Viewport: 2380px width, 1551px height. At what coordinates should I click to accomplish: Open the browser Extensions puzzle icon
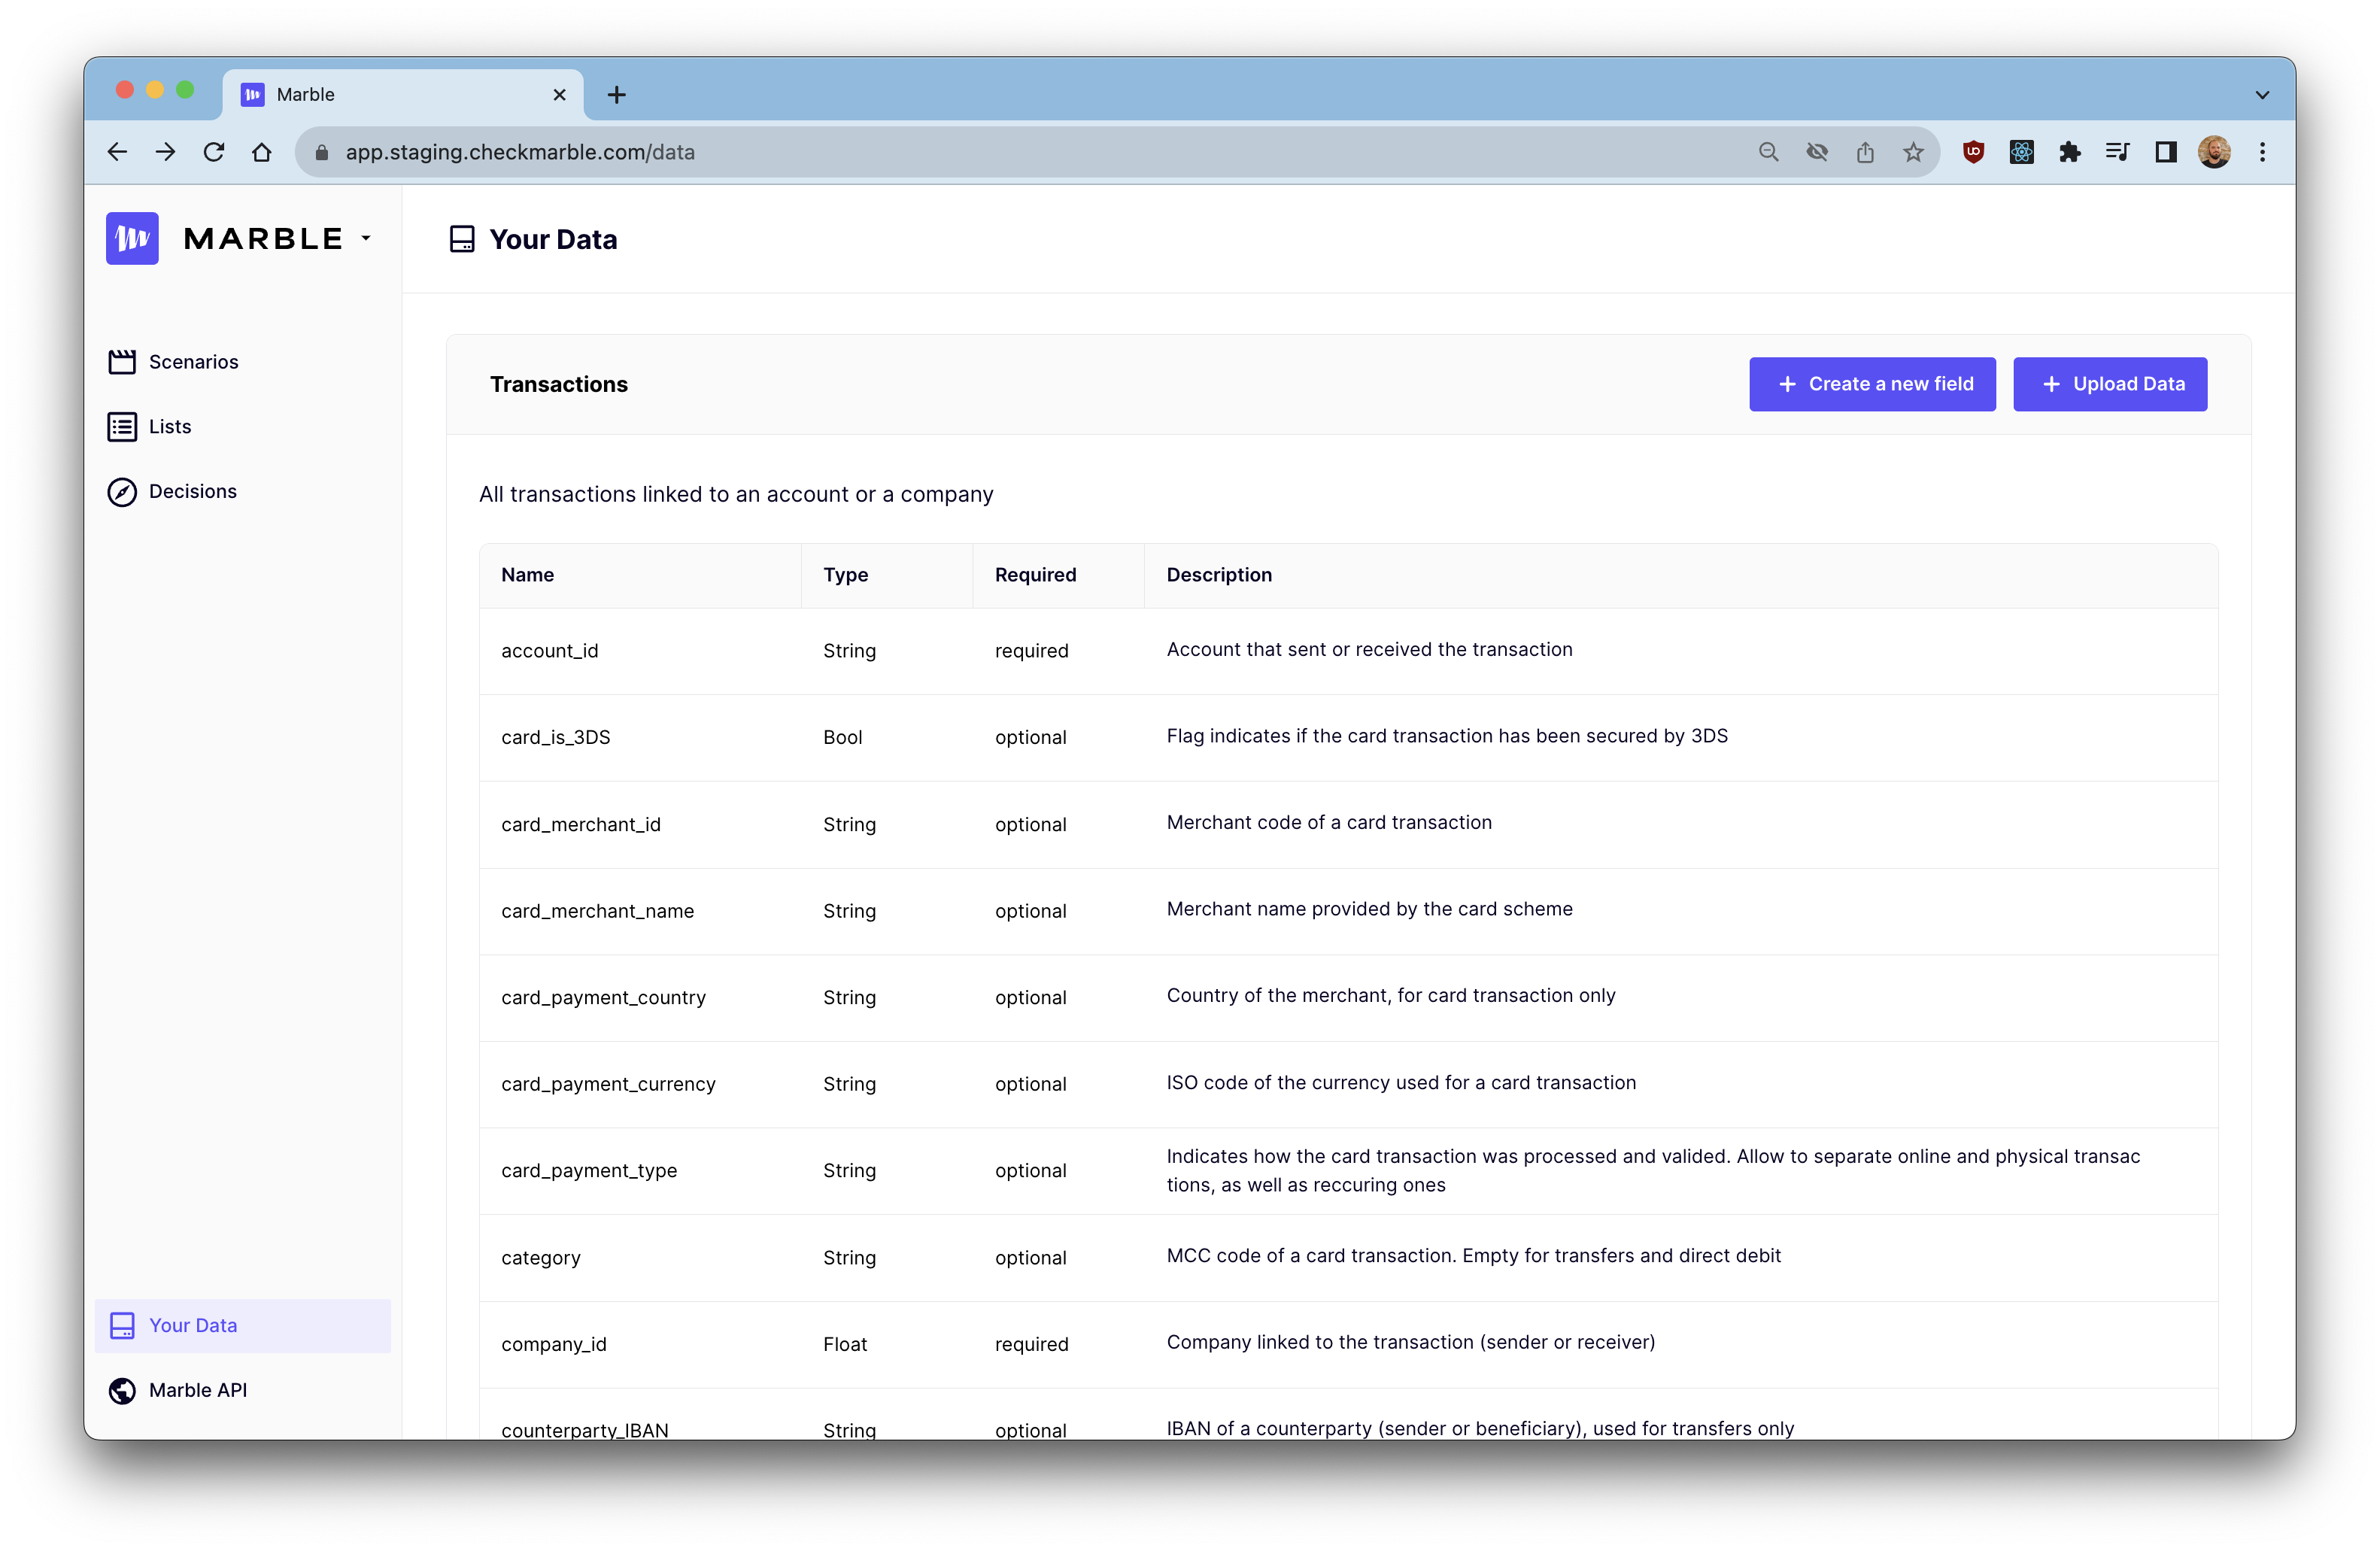click(2069, 152)
